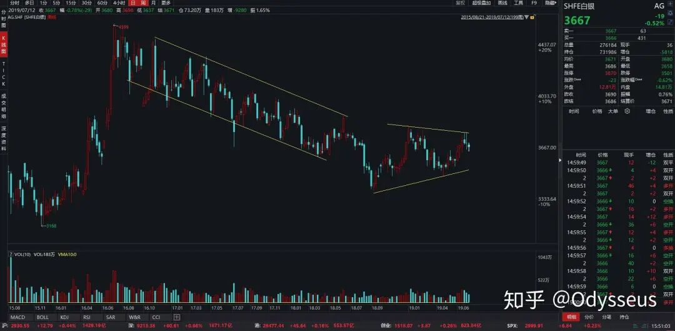This screenshot has height=331, width=675.
Task: Click the settings gear in the tick list header
Action: coord(627,111)
